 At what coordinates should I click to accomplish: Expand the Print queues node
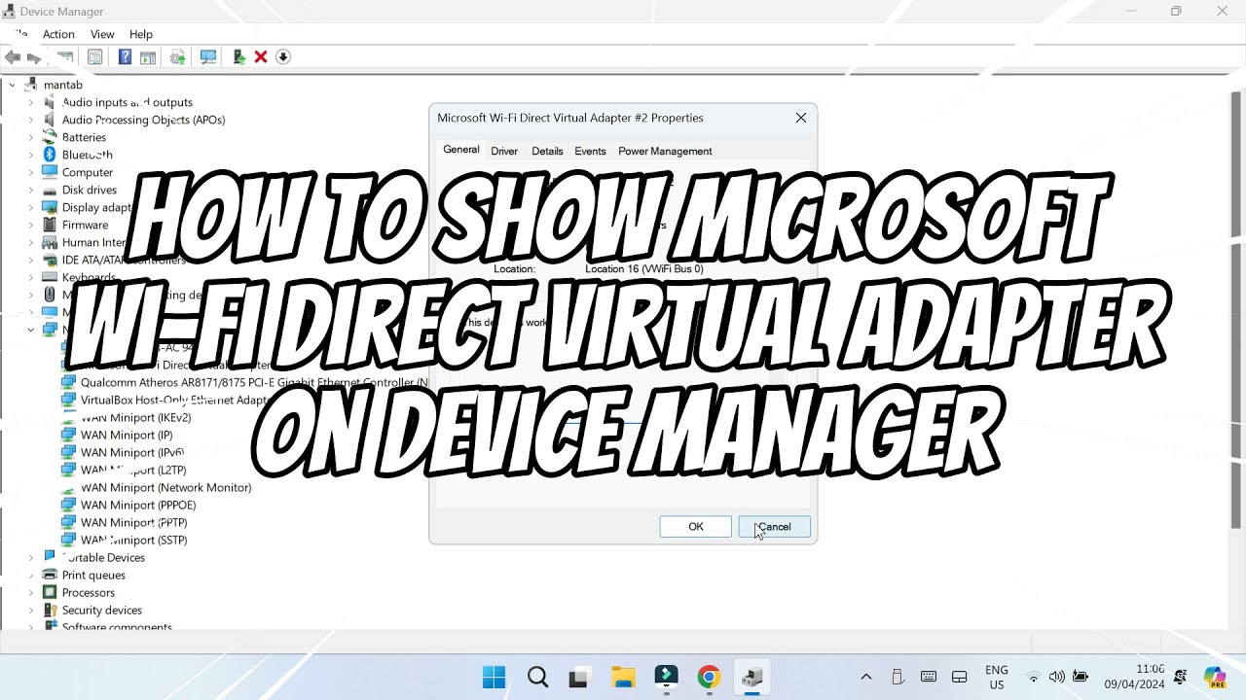pos(31,575)
